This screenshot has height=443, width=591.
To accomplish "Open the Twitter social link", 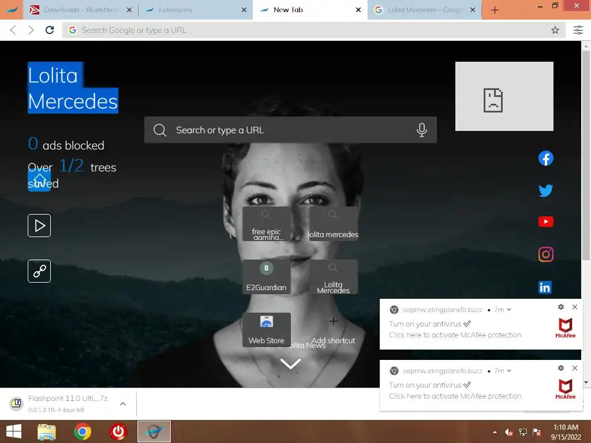I will (546, 190).
